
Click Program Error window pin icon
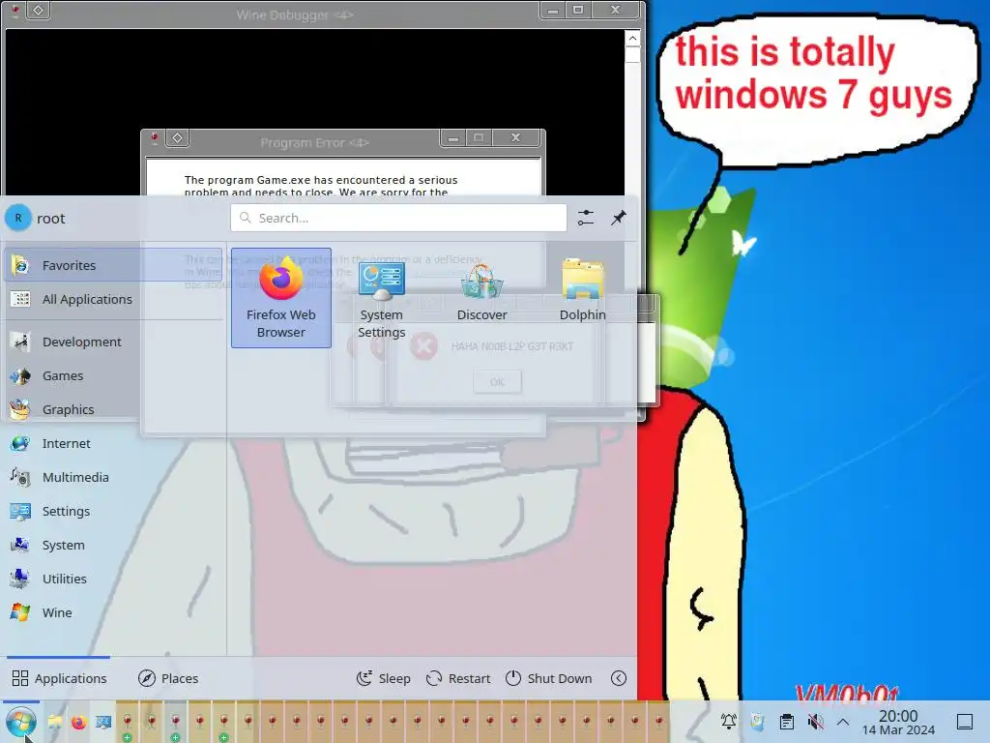click(x=178, y=137)
